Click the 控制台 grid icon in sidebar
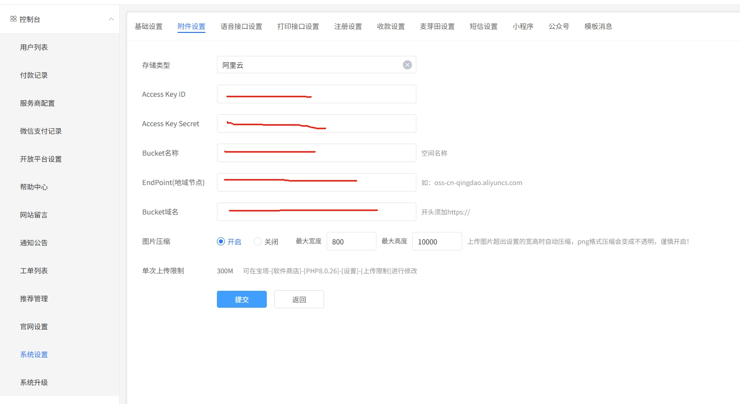This screenshot has height=404, width=740. (x=13, y=19)
